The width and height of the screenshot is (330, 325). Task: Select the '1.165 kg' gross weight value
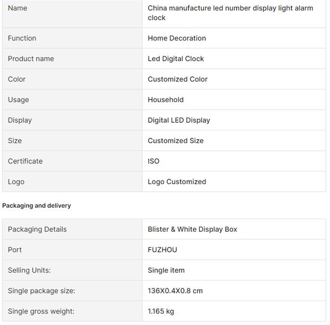(x=161, y=311)
